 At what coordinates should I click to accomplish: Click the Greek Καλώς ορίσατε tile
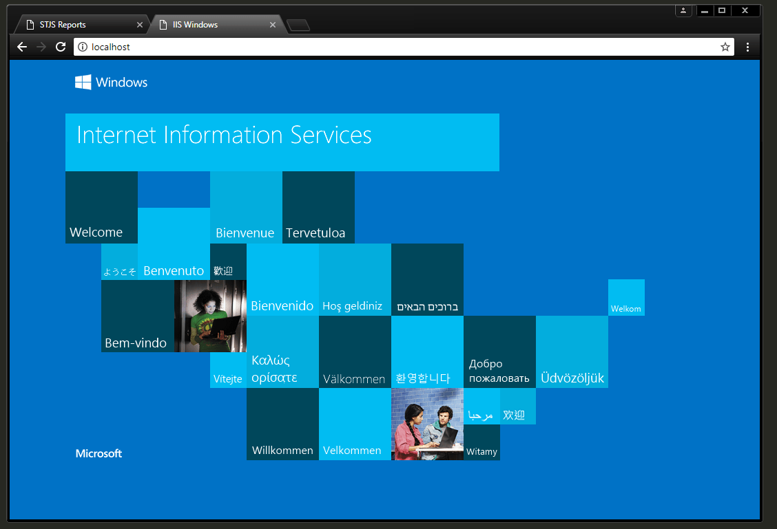pyautogui.click(x=282, y=352)
